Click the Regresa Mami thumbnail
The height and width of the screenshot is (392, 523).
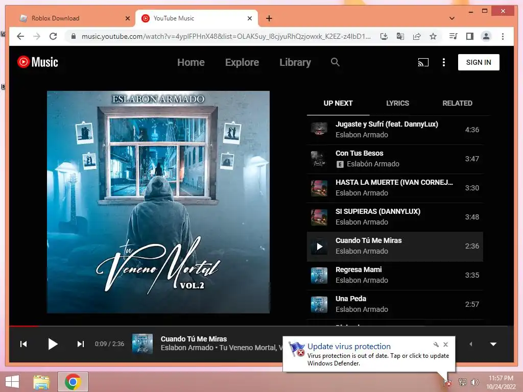click(319, 275)
